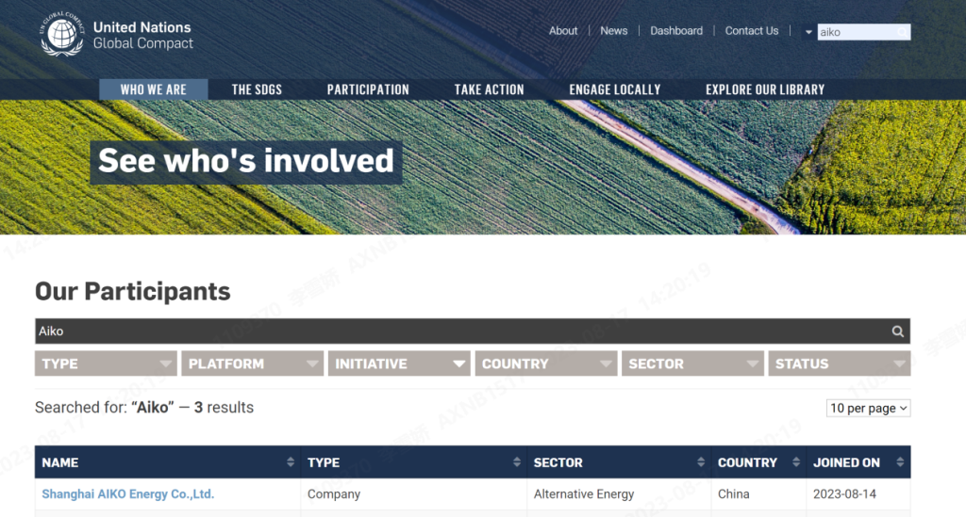Open the 10 per page selector
Screen dimensions: 966x517
(868, 408)
